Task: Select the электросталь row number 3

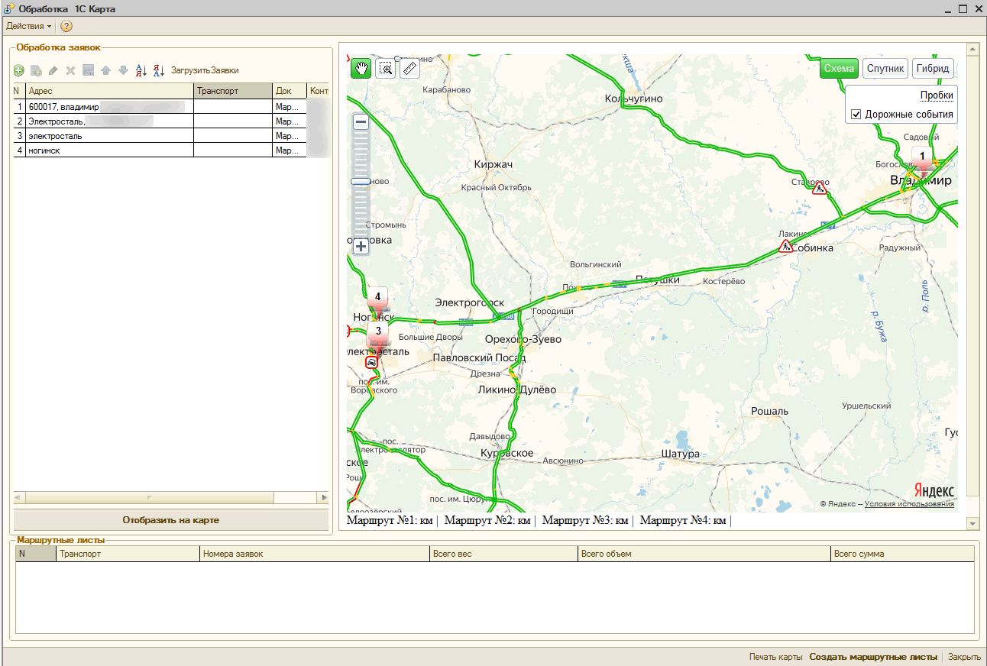Action: pyautogui.click(x=107, y=136)
